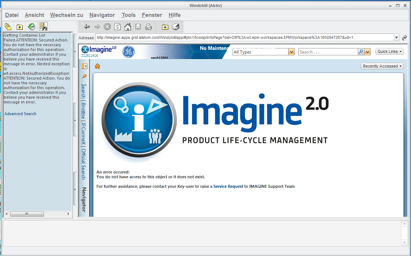
Task: Open the search options dropdown arrow
Action: point(367,52)
